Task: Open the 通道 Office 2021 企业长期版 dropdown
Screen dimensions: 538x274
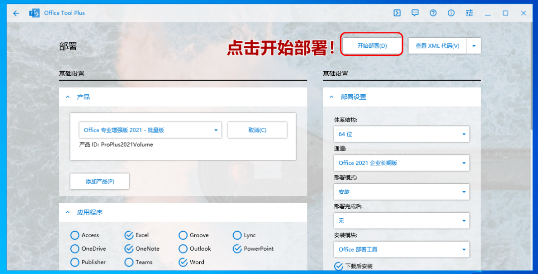Action: coord(402,163)
